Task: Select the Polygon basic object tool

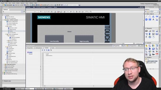Action: (153, 16)
